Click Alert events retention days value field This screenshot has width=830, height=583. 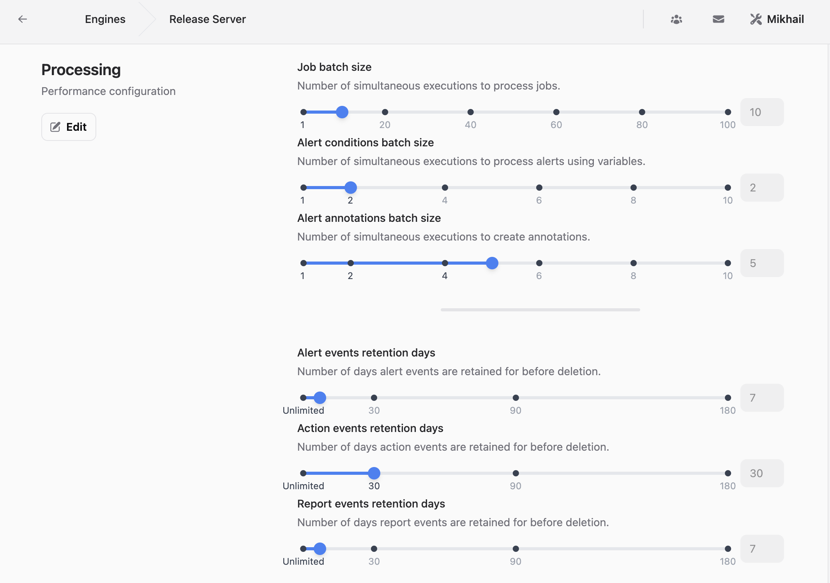click(x=762, y=398)
